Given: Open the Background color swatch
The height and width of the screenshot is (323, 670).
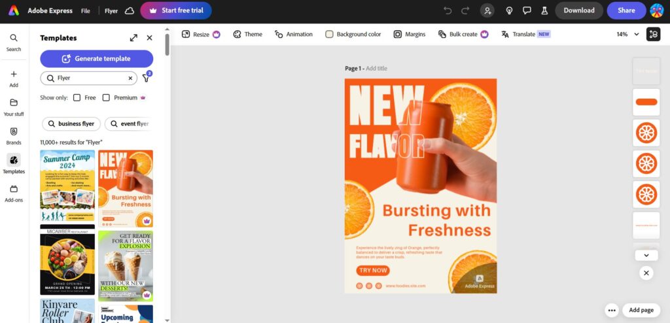Looking at the screenshot, I should (353, 34).
